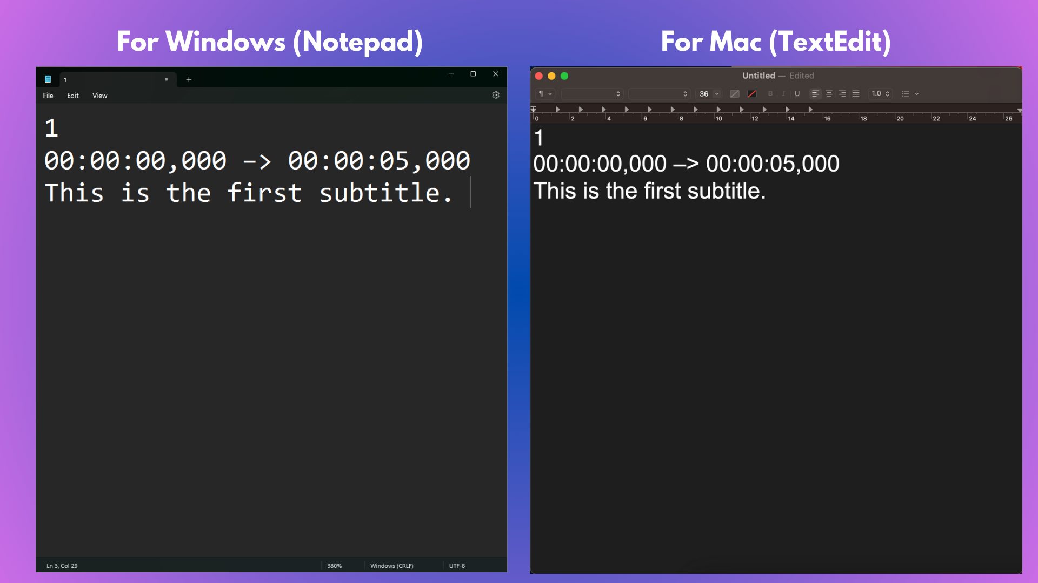Screen dimensions: 1038x583
Task: Toggle italic formatting in TextEdit
Action: point(783,94)
